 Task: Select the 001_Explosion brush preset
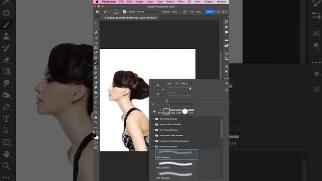(x=177, y=154)
